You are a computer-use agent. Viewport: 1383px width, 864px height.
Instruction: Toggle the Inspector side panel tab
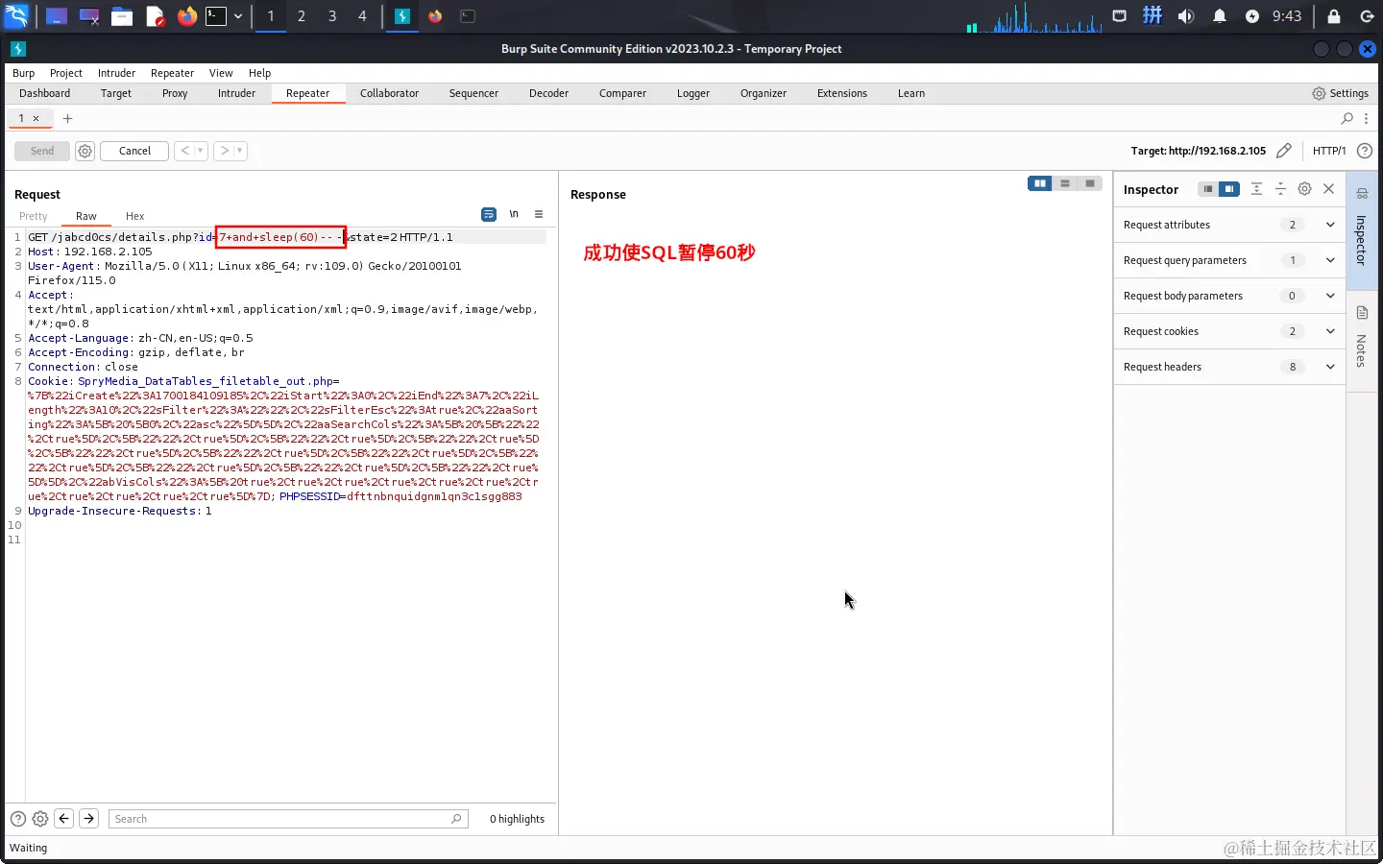tap(1362, 229)
